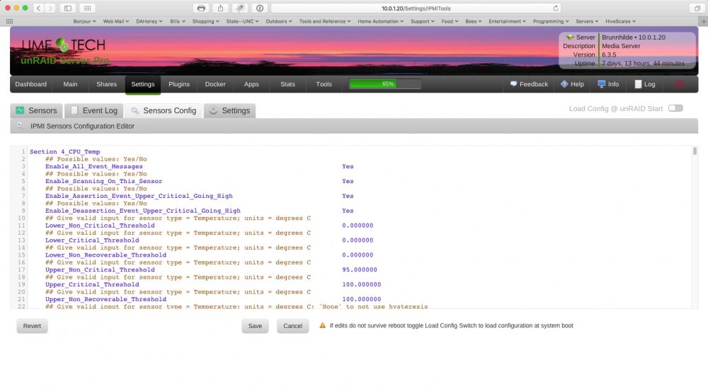Screen dimensions: 708x391
Task: Expand the Bonjour bookmarks folder
Action: pos(84,21)
